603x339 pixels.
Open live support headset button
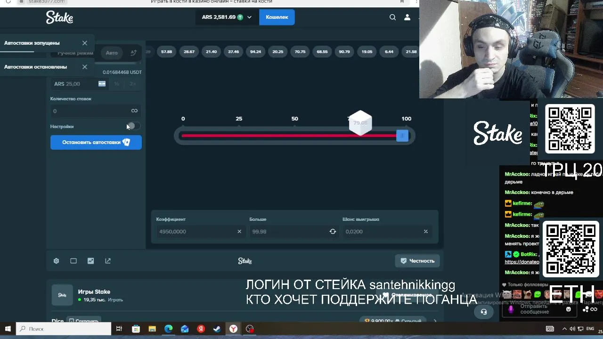pos(483,312)
